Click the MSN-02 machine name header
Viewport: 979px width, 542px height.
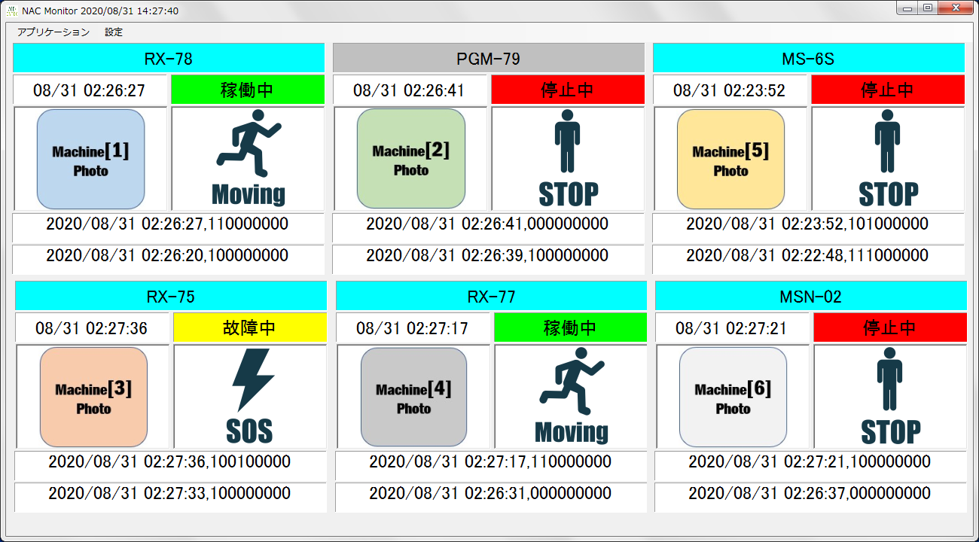[x=811, y=296]
